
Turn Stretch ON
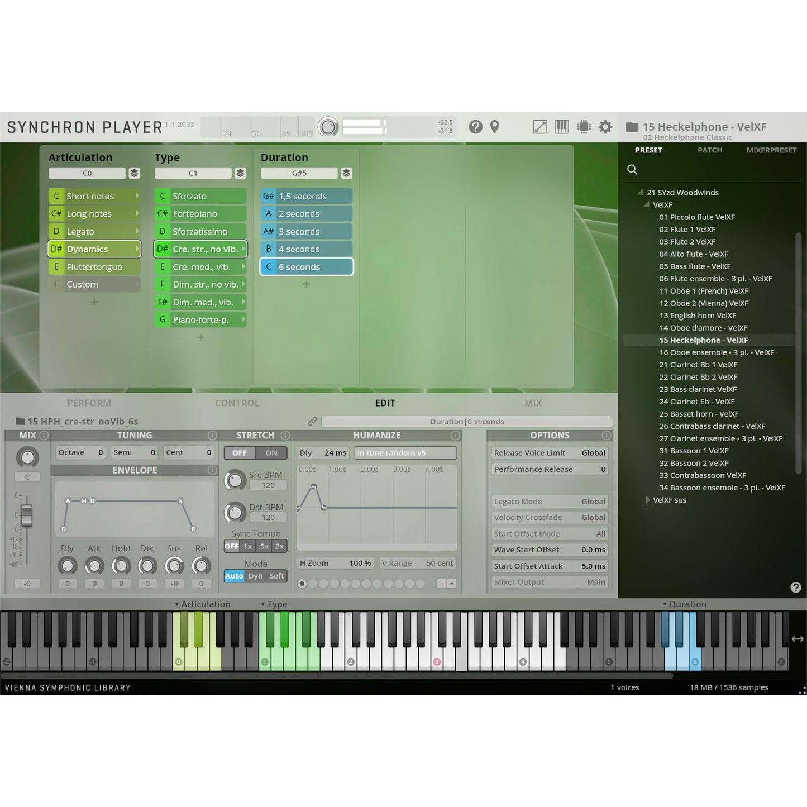click(271, 453)
